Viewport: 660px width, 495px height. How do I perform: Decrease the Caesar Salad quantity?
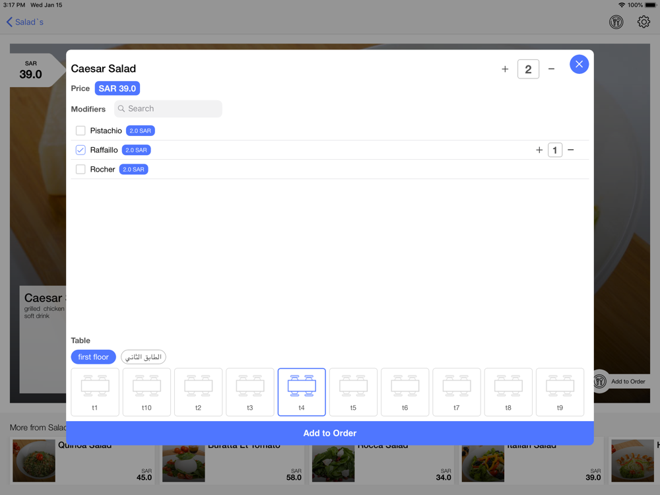click(551, 69)
